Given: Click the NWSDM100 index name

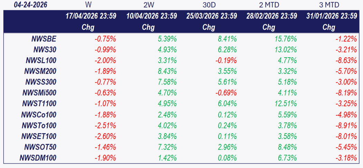Looking at the screenshot, I should click(x=39, y=158).
